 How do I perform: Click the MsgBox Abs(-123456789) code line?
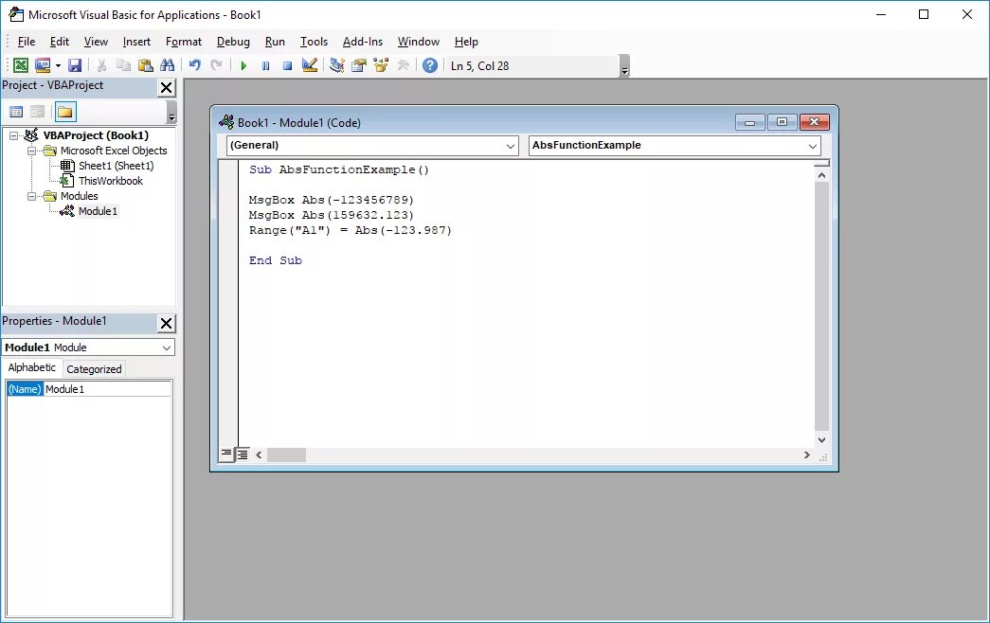pyautogui.click(x=332, y=200)
